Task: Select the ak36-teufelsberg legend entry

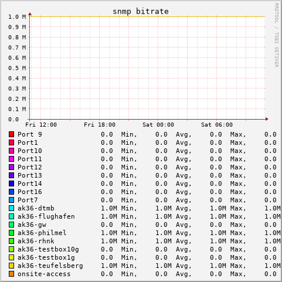Action: point(50,266)
